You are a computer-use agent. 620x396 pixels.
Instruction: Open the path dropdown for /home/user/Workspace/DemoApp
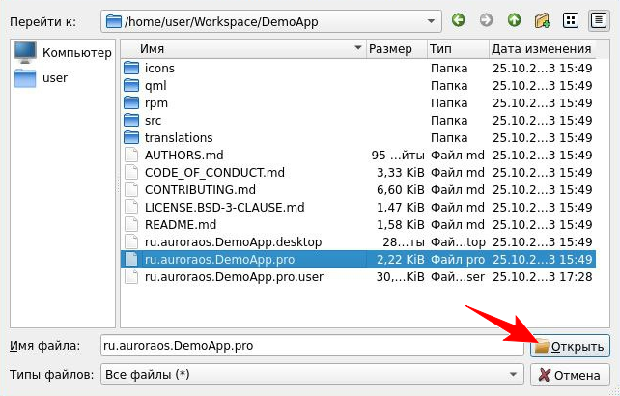click(429, 20)
